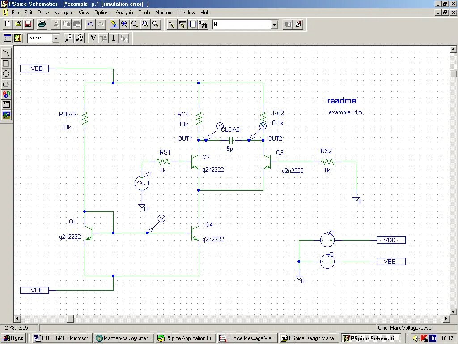Image resolution: width=458 pixels, height=344 pixels.
Task: Click the vertical scrollbar up arrow
Action: click(x=454, y=49)
